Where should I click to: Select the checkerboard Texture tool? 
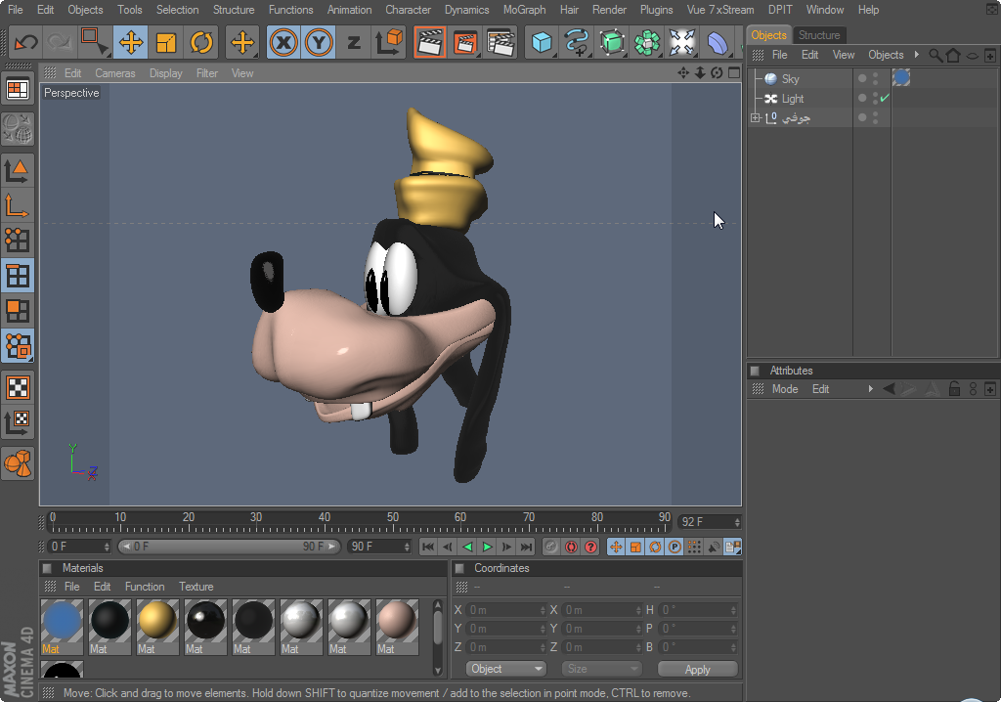pyautogui.click(x=18, y=387)
